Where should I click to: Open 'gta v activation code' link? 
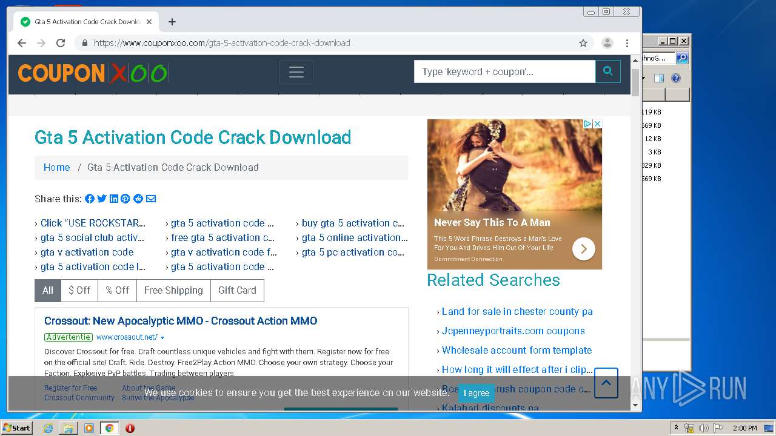pyautogui.click(x=87, y=252)
